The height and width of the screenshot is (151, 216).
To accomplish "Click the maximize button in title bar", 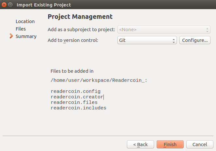I will 10,5.
